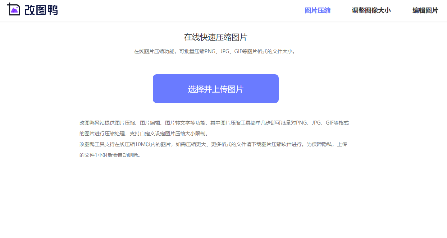The width and height of the screenshot is (447, 238).
Task: Click the 改图鸭 brand name text
Action: click(x=41, y=10)
